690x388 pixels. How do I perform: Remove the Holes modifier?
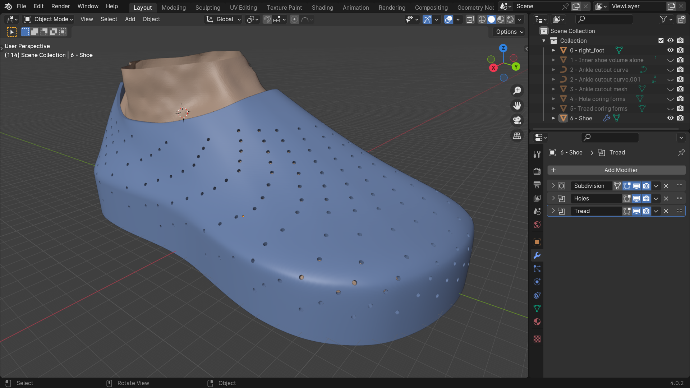(x=666, y=198)
